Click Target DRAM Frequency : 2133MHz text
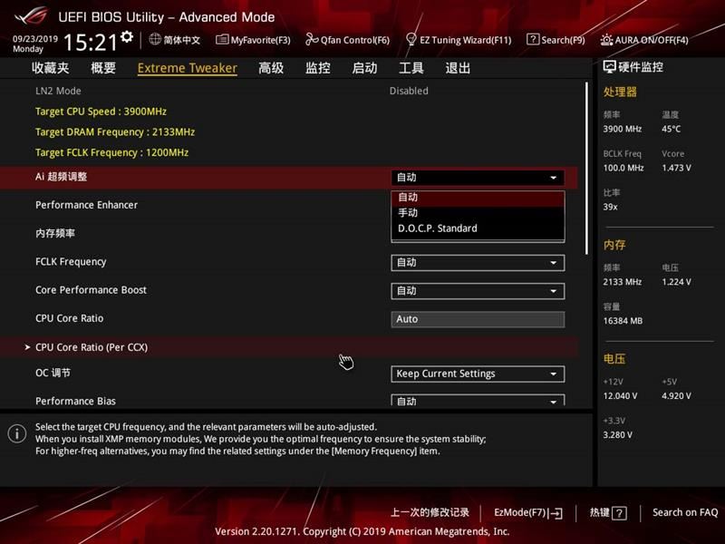725x544 pixels. point(115,132)
